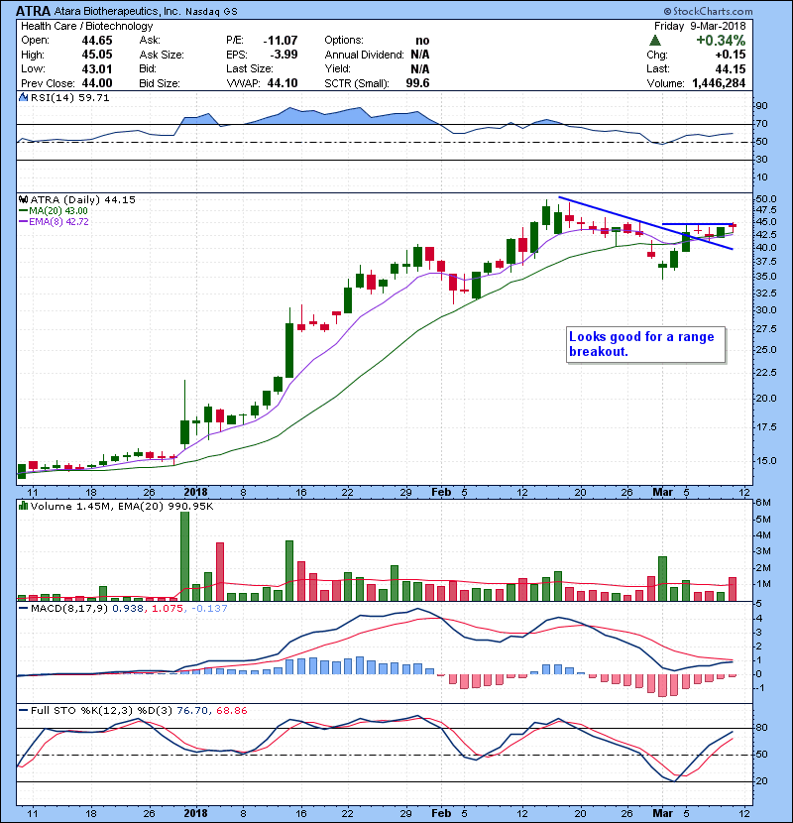Screen dimensions: 793x823
Task: Click the stochastic 80 level axis label
Action: [x=761, y=728]
